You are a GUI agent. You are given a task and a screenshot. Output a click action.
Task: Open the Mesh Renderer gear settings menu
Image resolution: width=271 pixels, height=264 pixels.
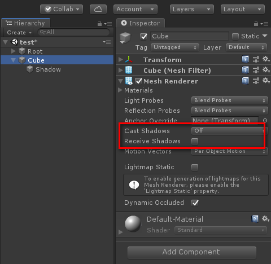click(x=266, y=81)
